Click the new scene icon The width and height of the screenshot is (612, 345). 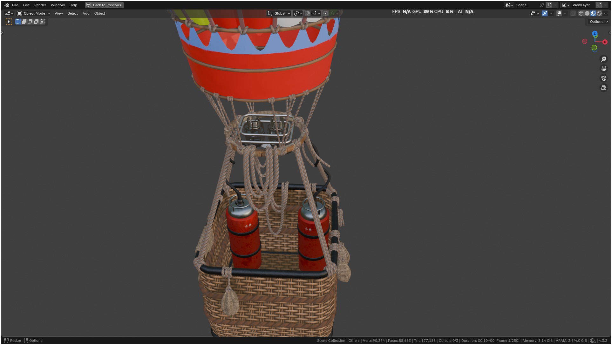tap(549, 5)
